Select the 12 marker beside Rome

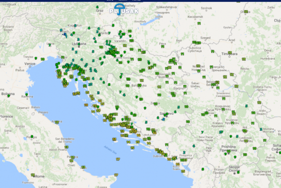coord(32,175)
